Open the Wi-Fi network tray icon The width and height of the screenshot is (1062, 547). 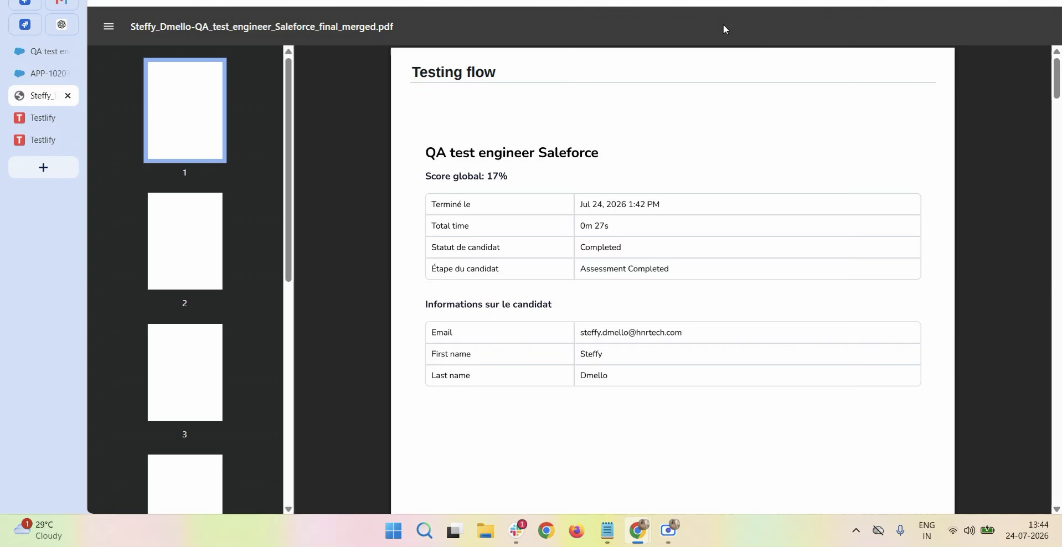click(x=953, y=531)
